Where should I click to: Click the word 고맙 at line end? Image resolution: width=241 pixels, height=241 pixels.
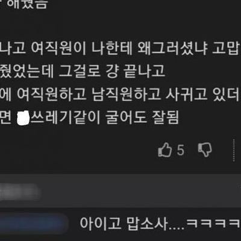(x=227, y=49)
